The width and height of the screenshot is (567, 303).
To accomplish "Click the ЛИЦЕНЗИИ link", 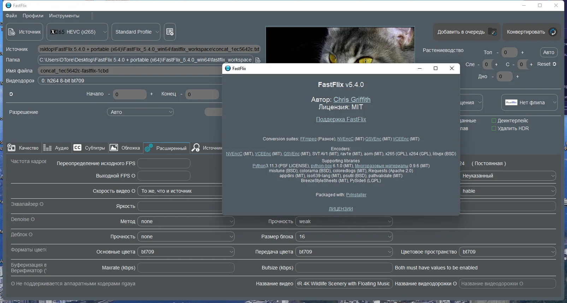I will tap(341, 209).
